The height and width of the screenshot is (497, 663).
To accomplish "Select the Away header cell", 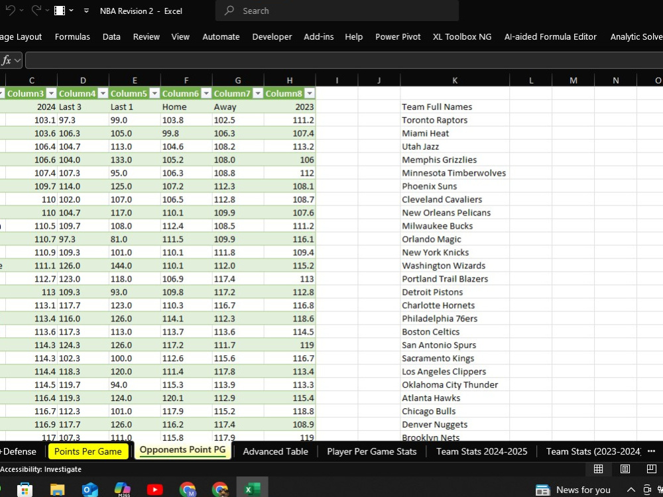I will [x=237, y=107].
